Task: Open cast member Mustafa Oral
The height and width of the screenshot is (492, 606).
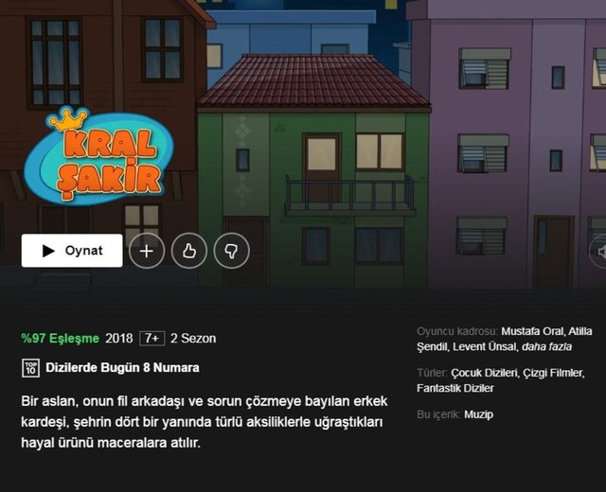Action: point(532,331)
